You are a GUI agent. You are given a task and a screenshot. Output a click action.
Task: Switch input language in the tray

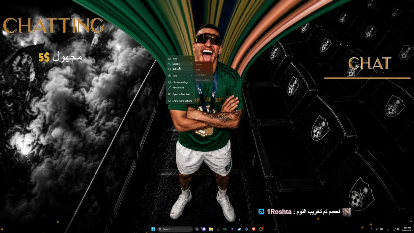click(x=388, y=229)
